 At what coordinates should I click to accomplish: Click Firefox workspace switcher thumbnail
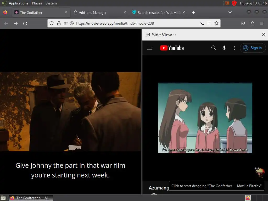coord(248,198)
